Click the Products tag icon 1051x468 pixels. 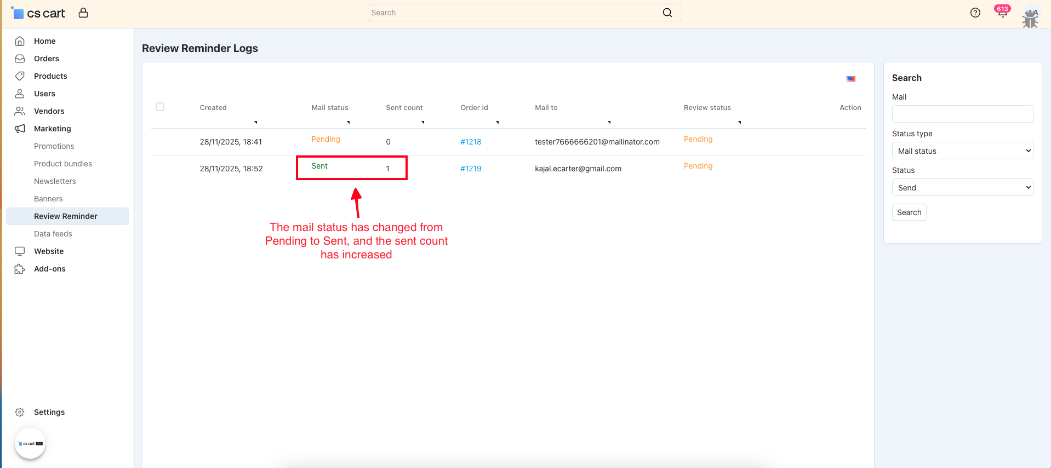(20, 76)
